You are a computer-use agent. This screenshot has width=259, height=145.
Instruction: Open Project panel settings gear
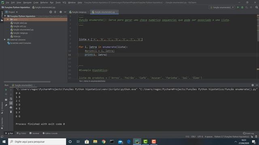tap(61, 12)
